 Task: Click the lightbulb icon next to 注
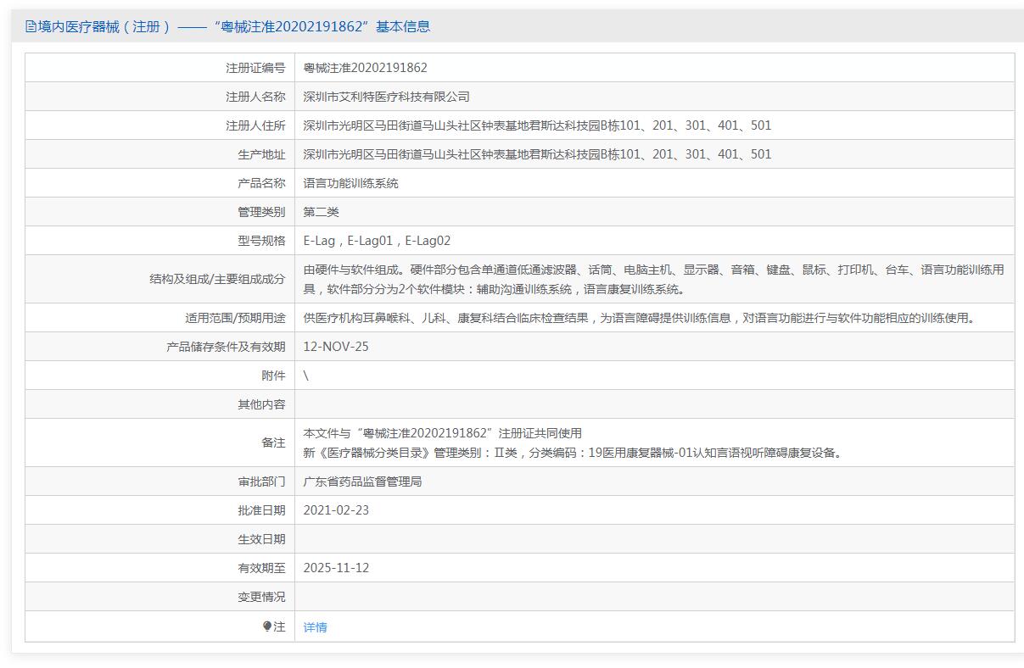pyautogui.click(x=267, y=626)
